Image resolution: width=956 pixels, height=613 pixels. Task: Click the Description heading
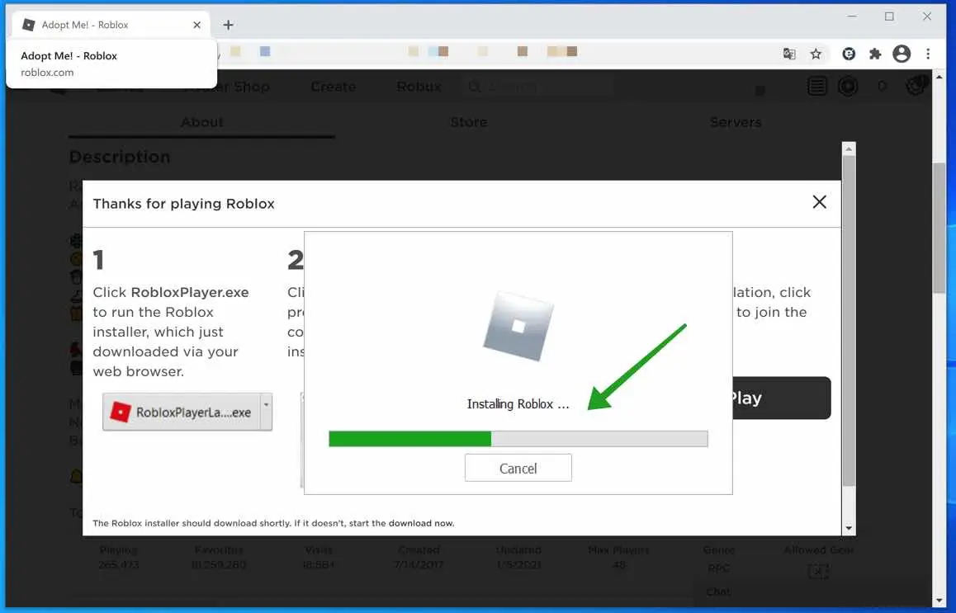click(x=120, y=157)
